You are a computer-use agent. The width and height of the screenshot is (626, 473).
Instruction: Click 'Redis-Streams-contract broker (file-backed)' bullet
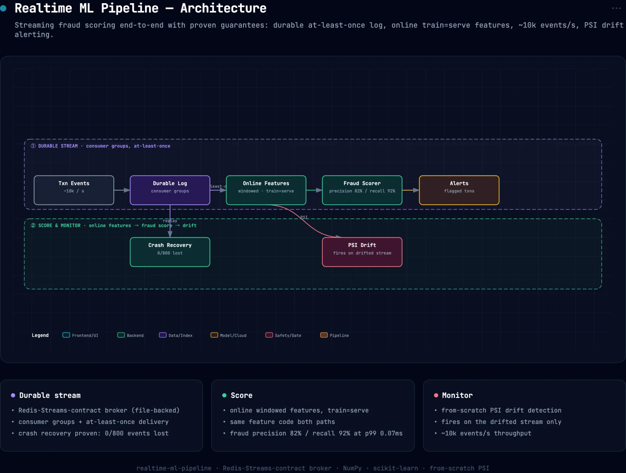click(x=99, y=410)
